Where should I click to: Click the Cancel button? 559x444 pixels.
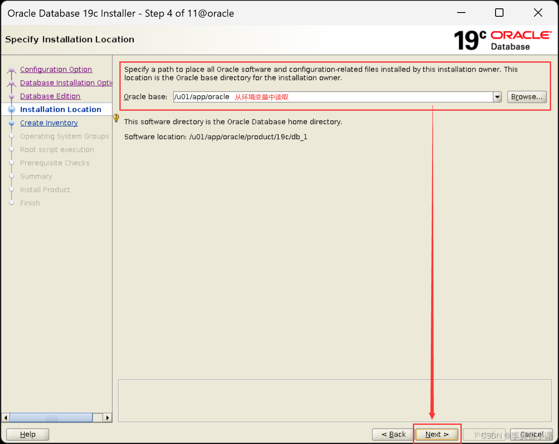(532, 434)
